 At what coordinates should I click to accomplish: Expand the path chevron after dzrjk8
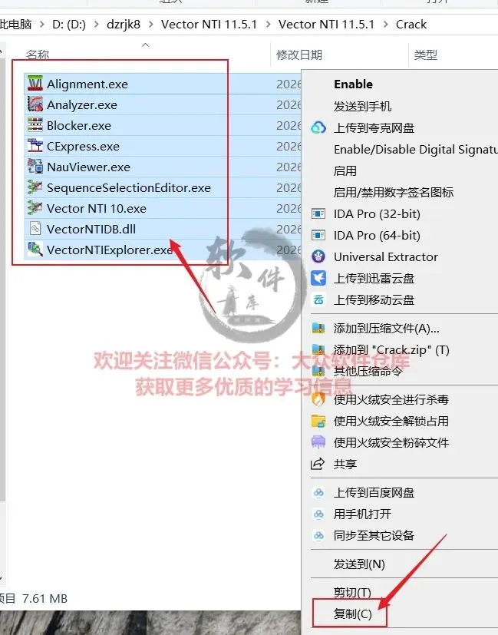[x=150, y=25]
